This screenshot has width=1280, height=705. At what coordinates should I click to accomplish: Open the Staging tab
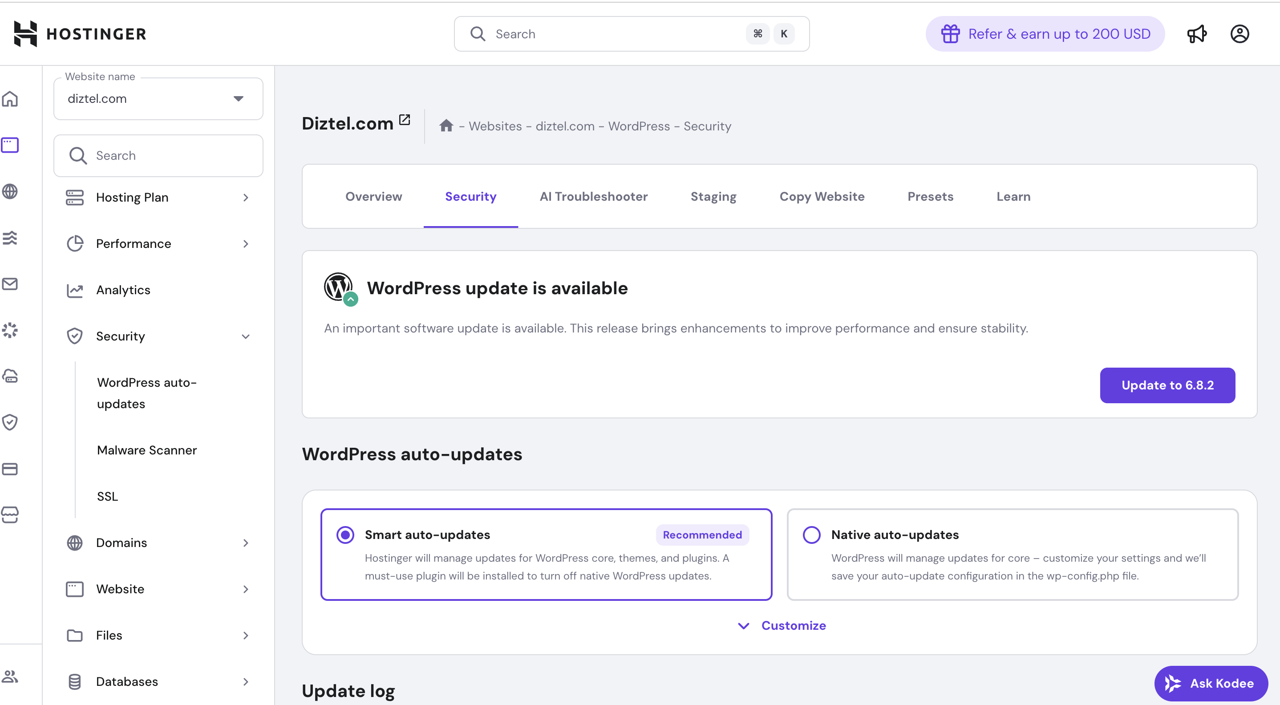point(713,196)
